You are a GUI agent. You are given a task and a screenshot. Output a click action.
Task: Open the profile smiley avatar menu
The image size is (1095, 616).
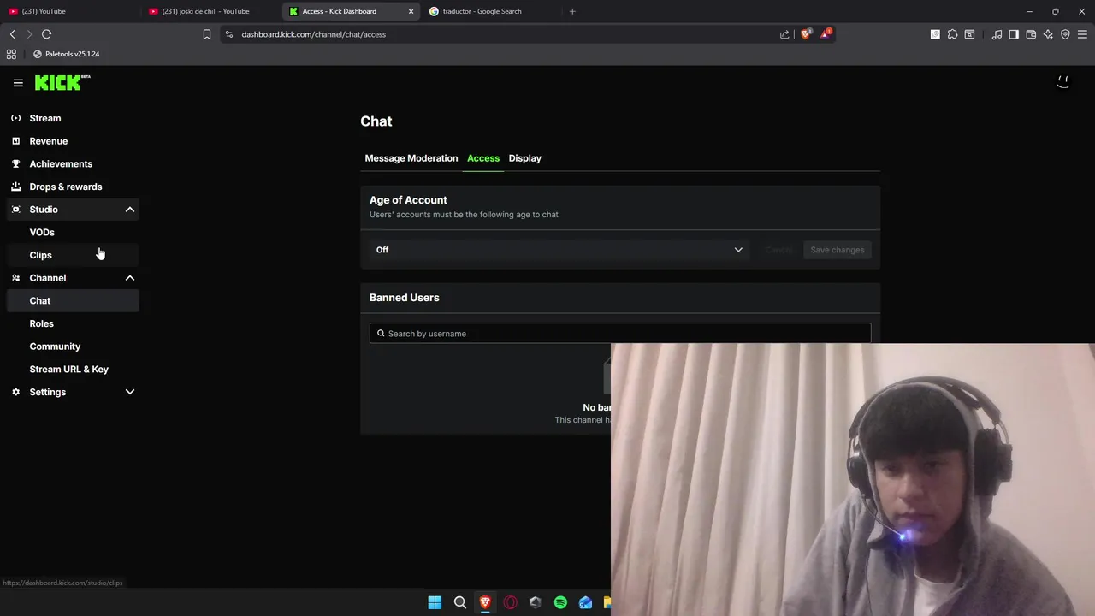click(1062, 82)
